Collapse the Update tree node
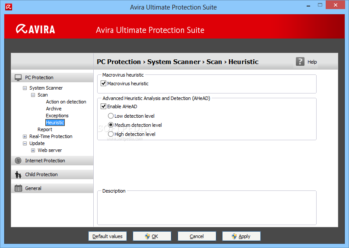Screen dimensions: 349x248 tap(25, 143)
